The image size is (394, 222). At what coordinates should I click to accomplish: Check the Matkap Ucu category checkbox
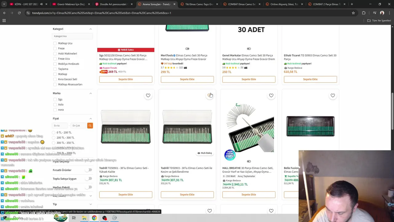click(55, 43)
